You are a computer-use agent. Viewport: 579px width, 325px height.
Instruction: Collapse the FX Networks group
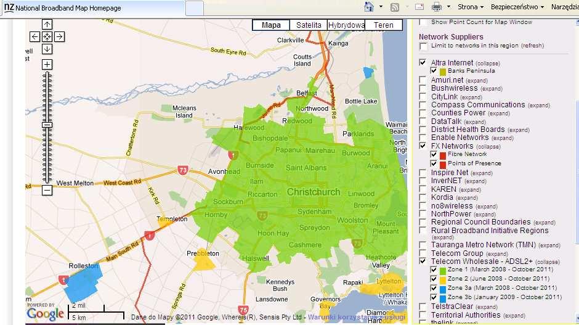click(488, 147)
